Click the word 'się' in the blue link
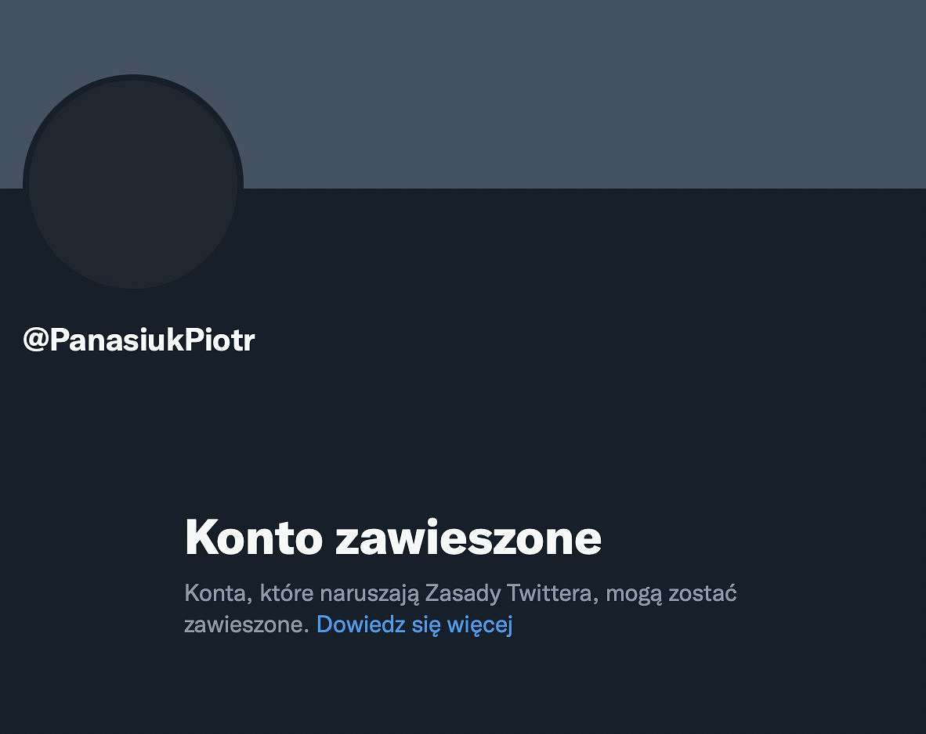Screen dimensions: 926x734 point(426,625)
